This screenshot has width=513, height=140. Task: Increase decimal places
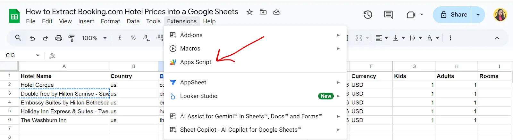point(160,38)
